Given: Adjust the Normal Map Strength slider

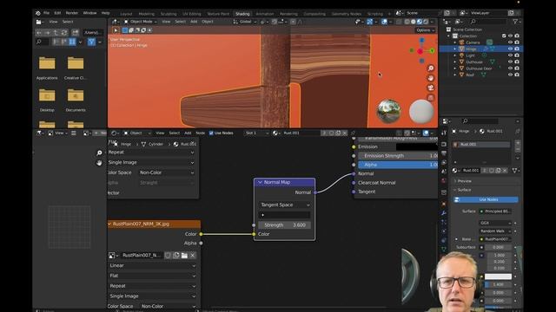Looking at the screenshot, I should [284, 225].
